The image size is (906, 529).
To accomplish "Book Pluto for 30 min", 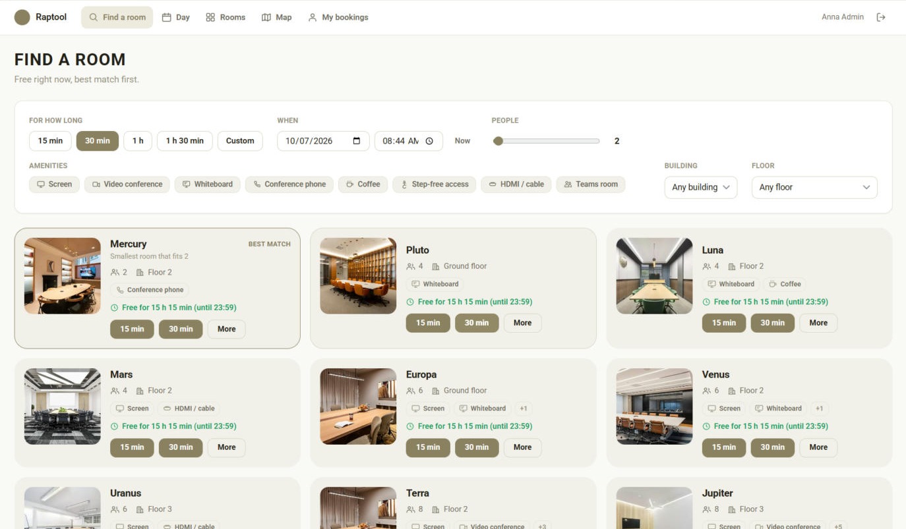I will [x=477, y=323].
